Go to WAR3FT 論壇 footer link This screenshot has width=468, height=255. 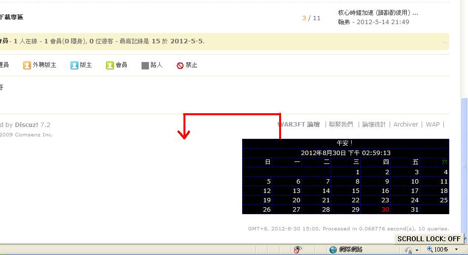(x=298, y=124)
